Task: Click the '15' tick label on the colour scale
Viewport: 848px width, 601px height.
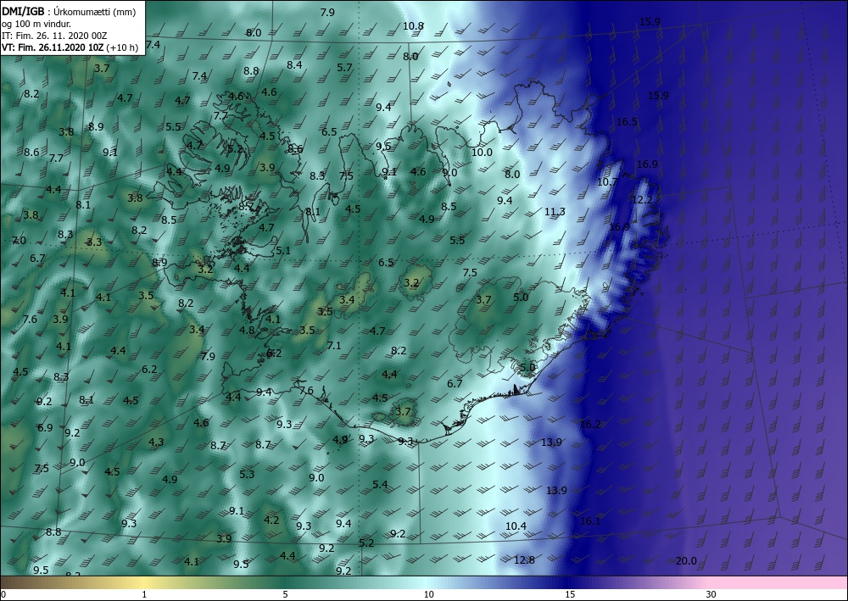Action: (x=570, y=594)
